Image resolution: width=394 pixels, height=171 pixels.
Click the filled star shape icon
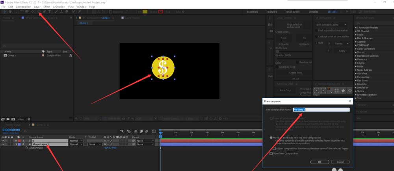coord(343,90)
